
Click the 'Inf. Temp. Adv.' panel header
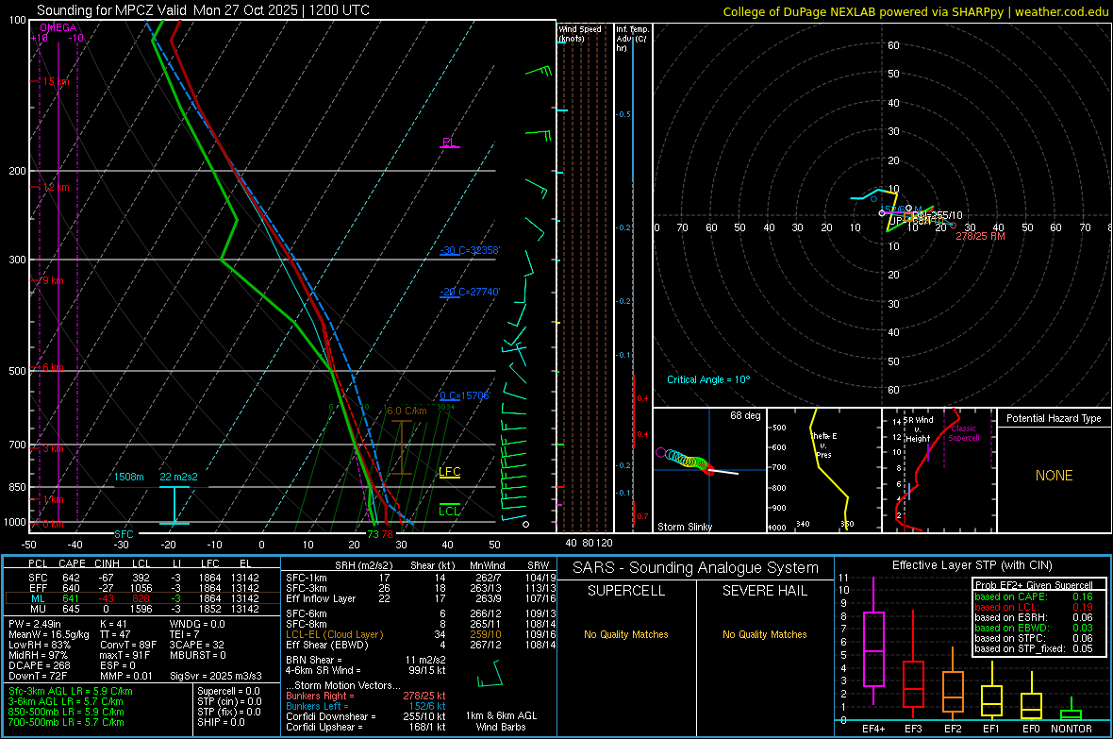(632, 39)
